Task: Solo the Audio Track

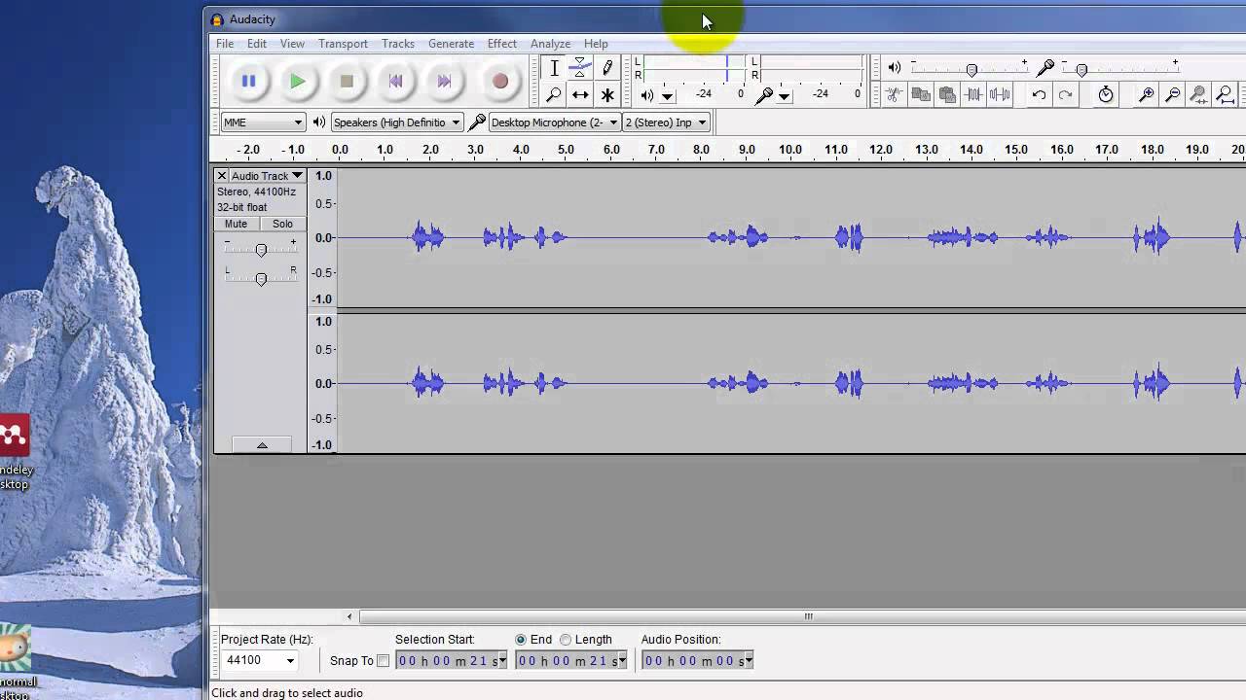Action: pyautogui.click(x=282, y=224)
